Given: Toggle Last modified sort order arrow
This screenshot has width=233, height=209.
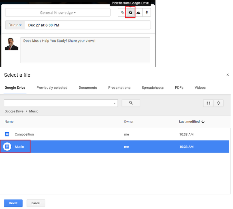Looking at the screenshot, I should point(203,122).
